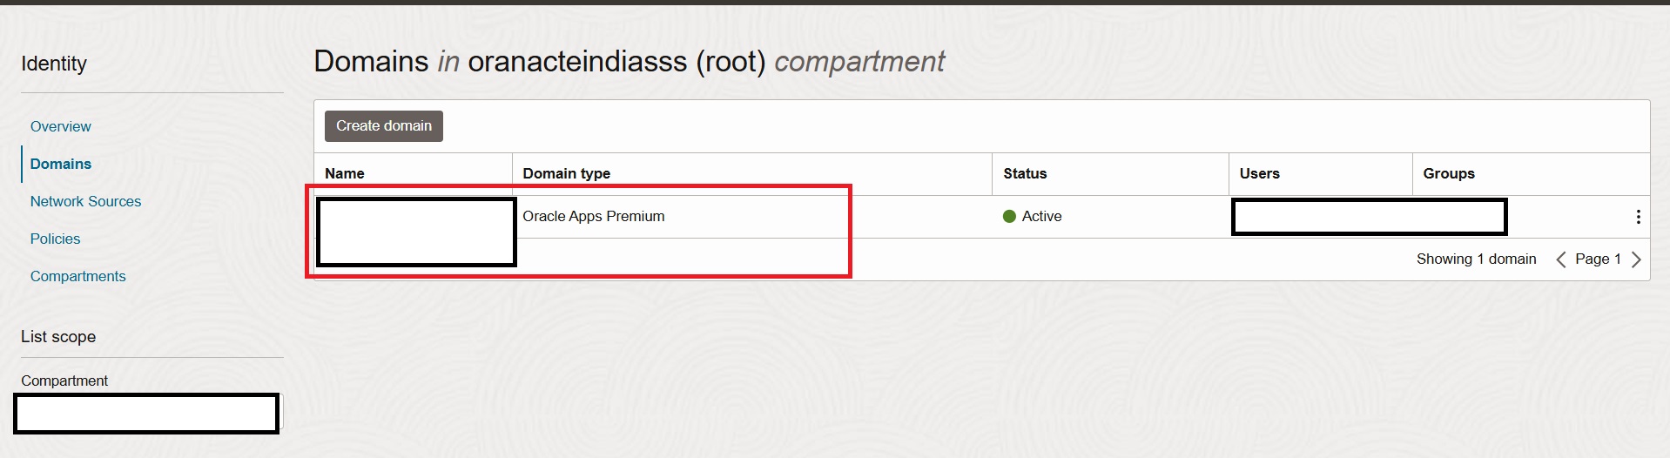Viewport: 1670px width, 458px height.
Task: Go to next page using the right chevron
Action: click(1636, 259)
